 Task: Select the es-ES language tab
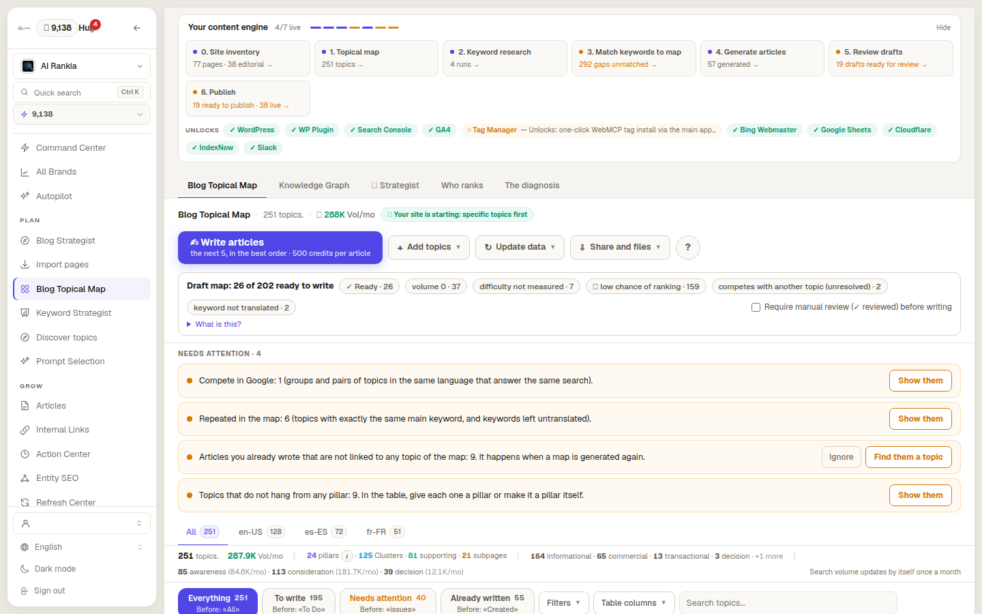point(325,532)
